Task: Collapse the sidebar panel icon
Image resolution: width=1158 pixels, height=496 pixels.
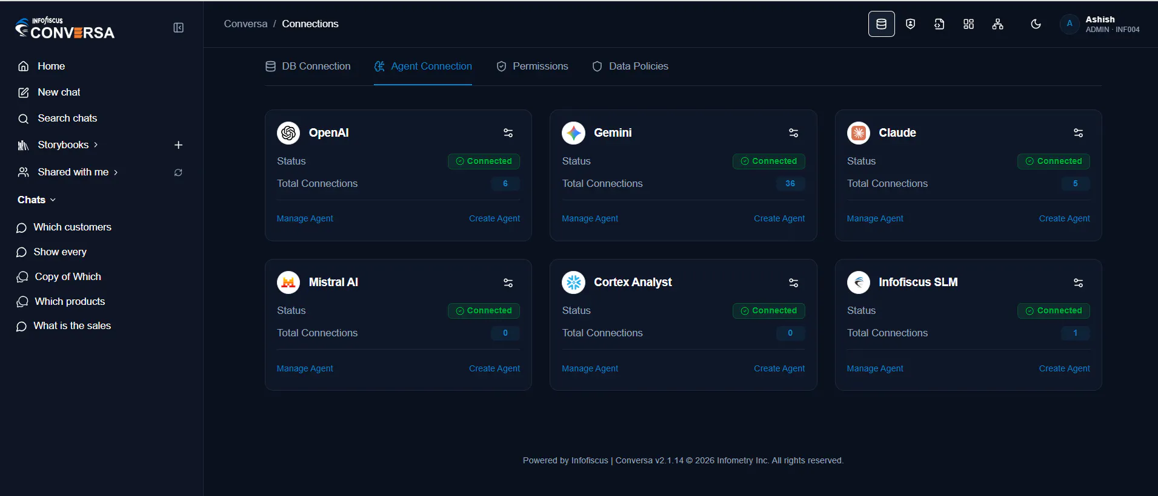Action: click(x=178, y=28)
